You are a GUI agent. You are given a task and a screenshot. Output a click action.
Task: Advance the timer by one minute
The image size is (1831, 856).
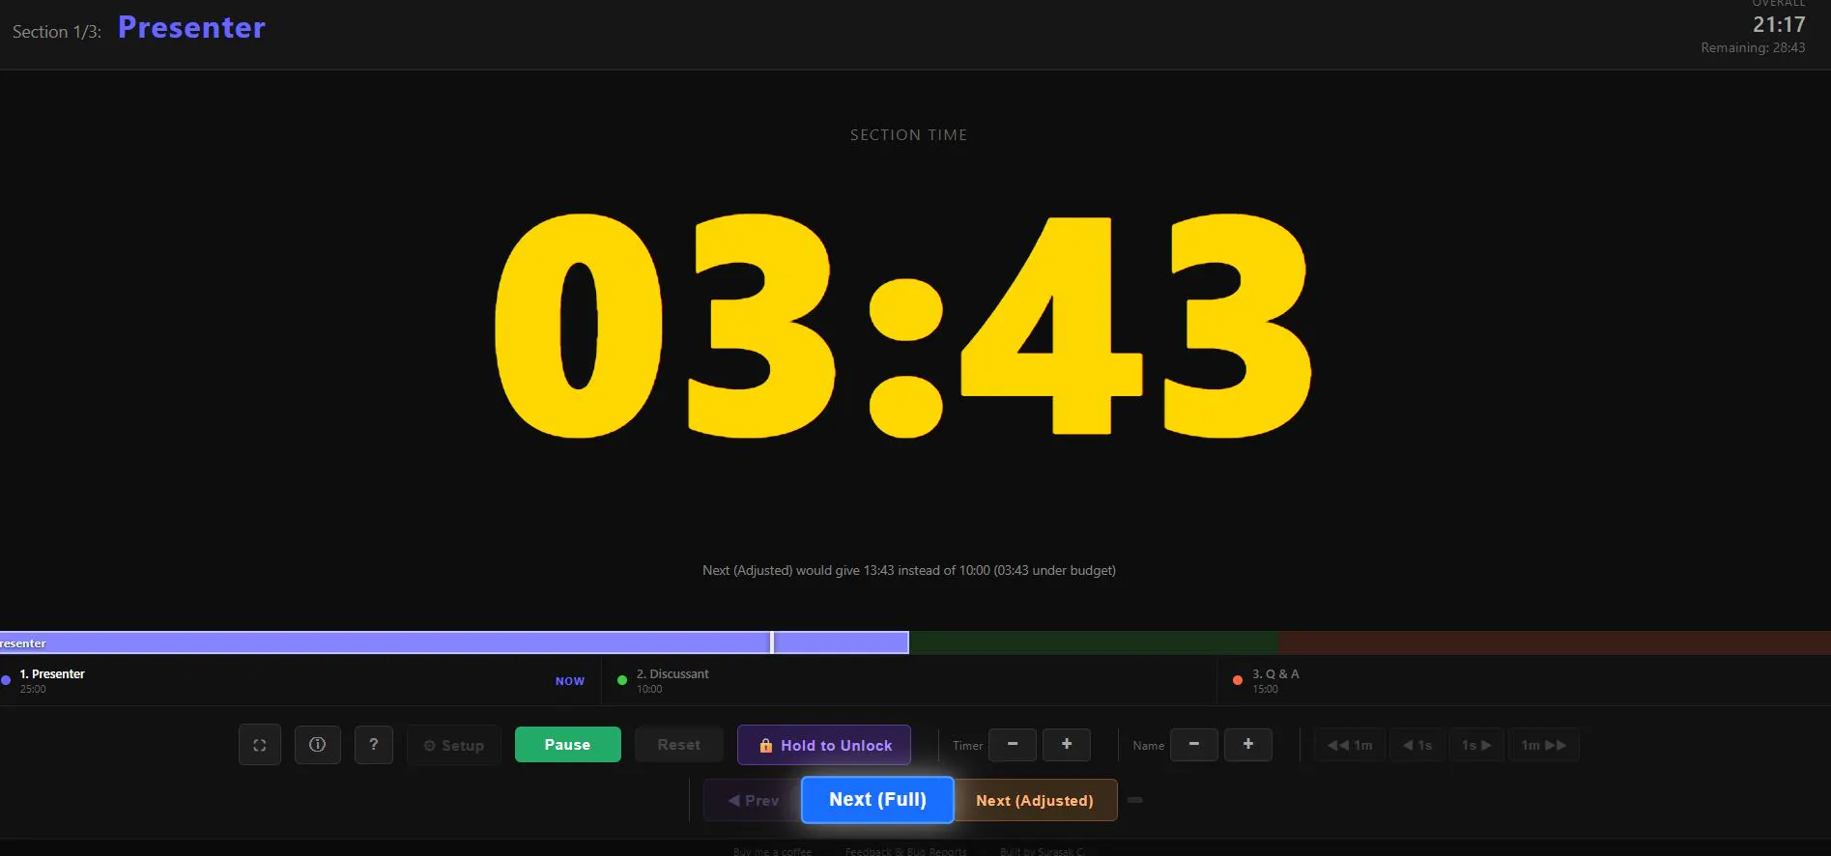pyautogui.click(x=1544, y=745)
